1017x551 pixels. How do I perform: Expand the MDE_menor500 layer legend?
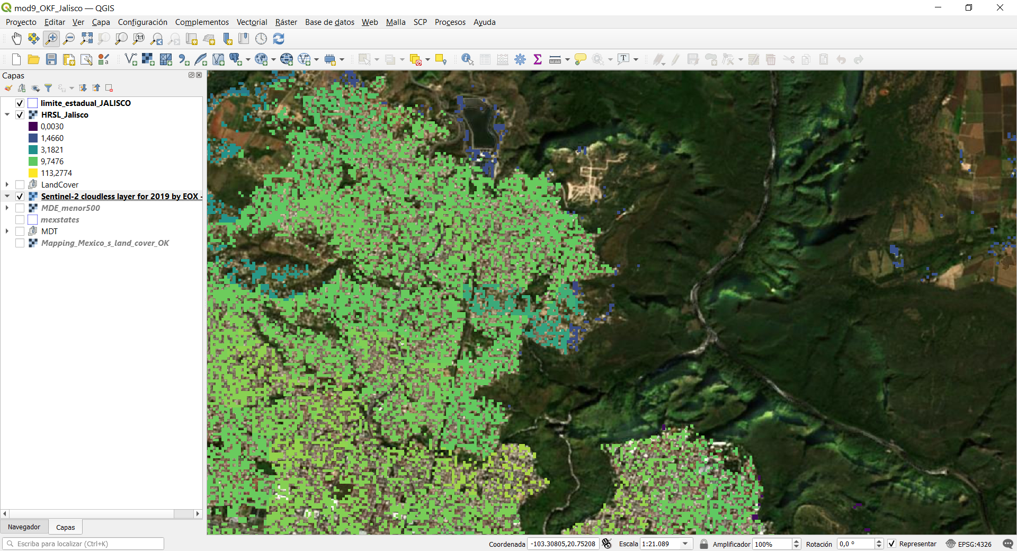point(7,208)
